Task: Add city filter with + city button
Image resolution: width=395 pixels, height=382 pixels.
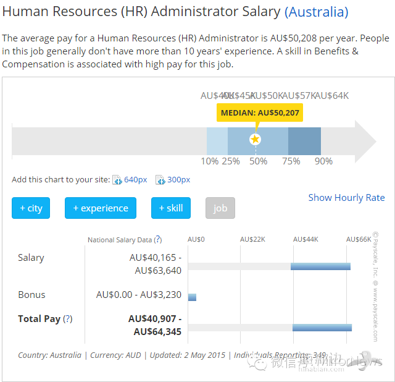Action: pos(31,208)
